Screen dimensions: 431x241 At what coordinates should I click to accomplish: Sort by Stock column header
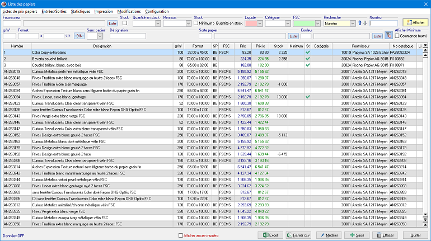tap(278, 46)
